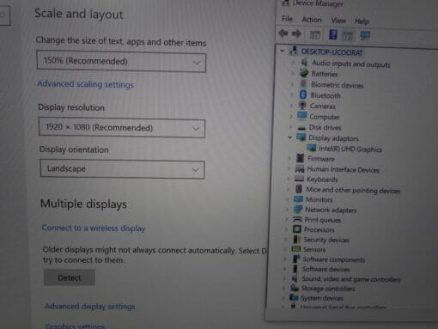
Task: Click the Display adaptors icon
Action: 301,137
